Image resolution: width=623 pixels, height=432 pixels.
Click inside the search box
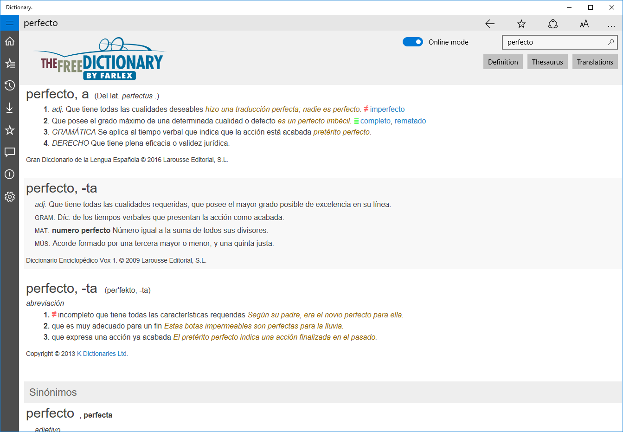coord(552,42)
